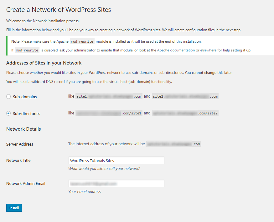Screen dimensions: 274x222
Task: Click the .com/site1 sub-directory example
Action: [x=109, y=113]
